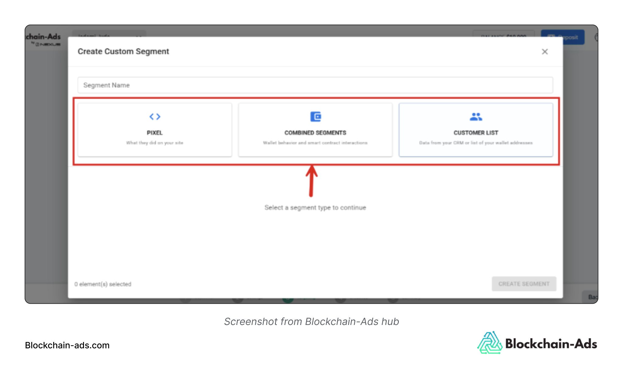Click '0 element(s) selected' status text
Viewport: 623px width, 372px height.
click(103, 284)
